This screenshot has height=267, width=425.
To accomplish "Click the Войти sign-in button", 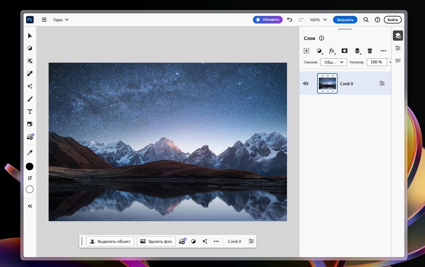I will pos(393,20).
